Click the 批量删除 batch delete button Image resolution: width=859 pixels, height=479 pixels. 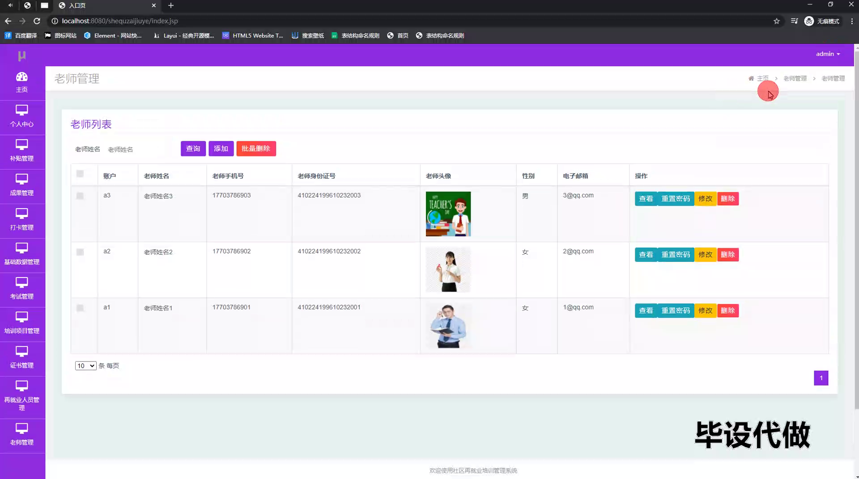[256, 148]
